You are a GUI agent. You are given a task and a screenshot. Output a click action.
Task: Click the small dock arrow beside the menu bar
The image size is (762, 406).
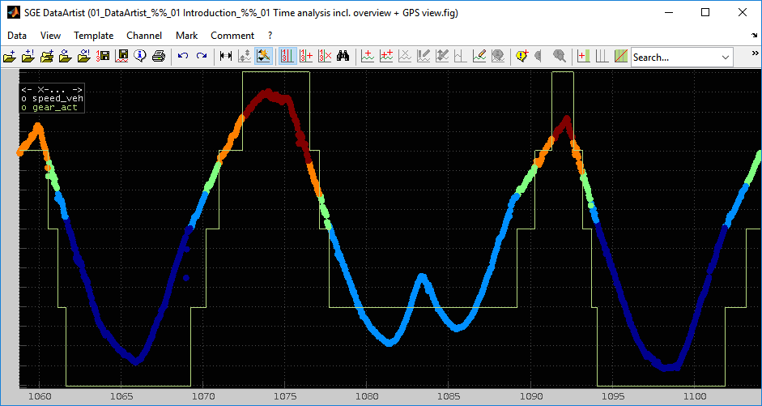(754, 35)
